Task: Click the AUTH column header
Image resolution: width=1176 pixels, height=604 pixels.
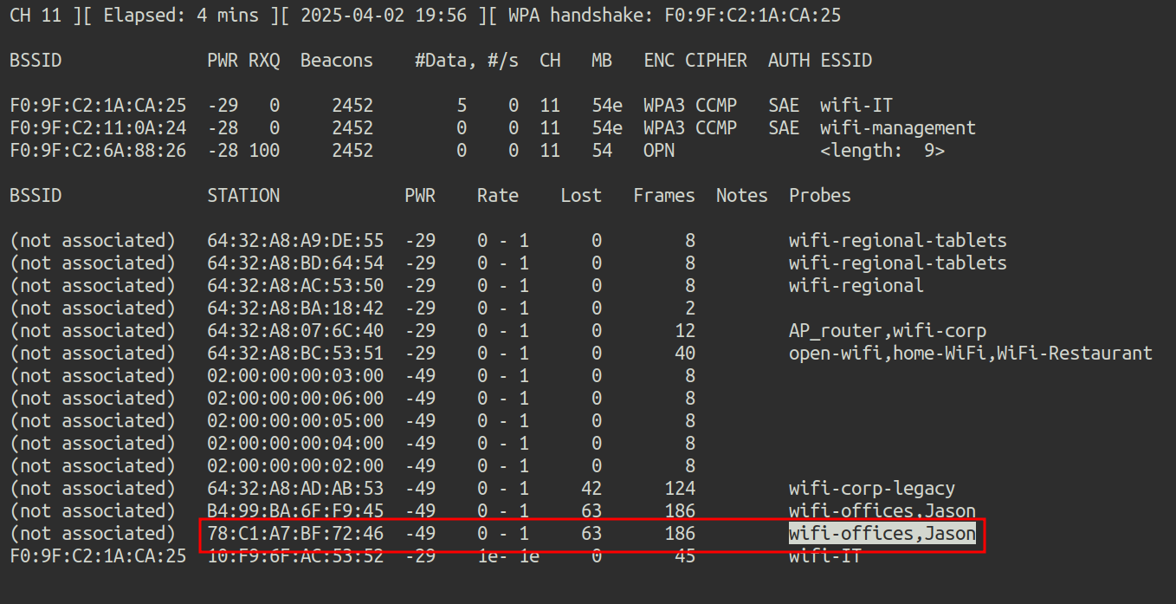Action: click(788, 61)
